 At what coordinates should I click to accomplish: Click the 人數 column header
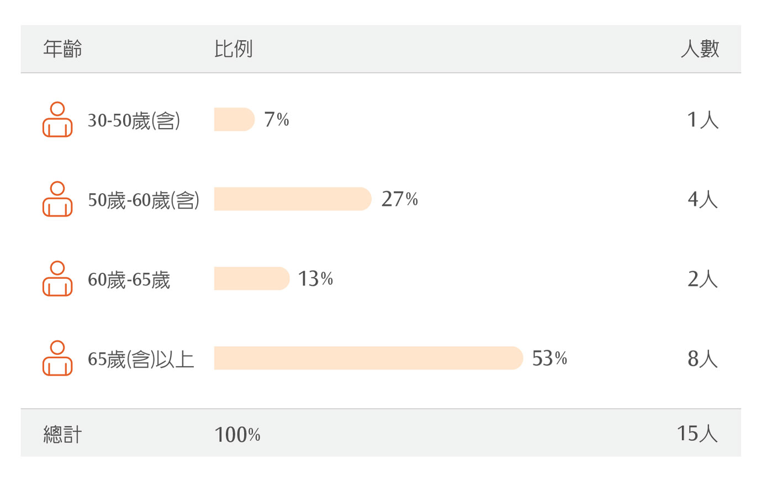click(x=700, y=49)
